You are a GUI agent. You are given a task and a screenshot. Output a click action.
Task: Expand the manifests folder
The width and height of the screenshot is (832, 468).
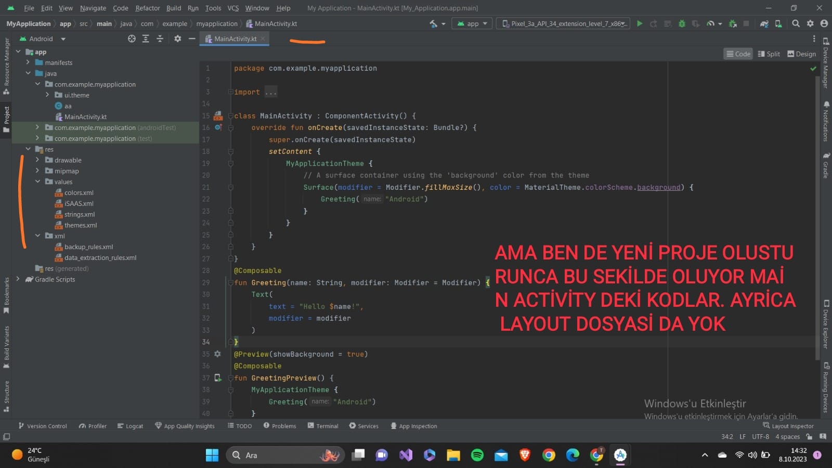(28, 62)
